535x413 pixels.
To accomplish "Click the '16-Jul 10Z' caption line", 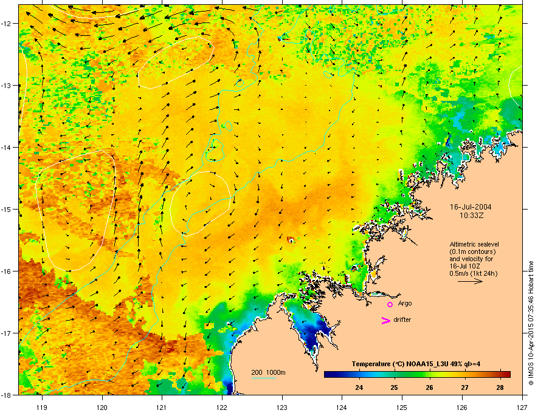I will 466,266.
